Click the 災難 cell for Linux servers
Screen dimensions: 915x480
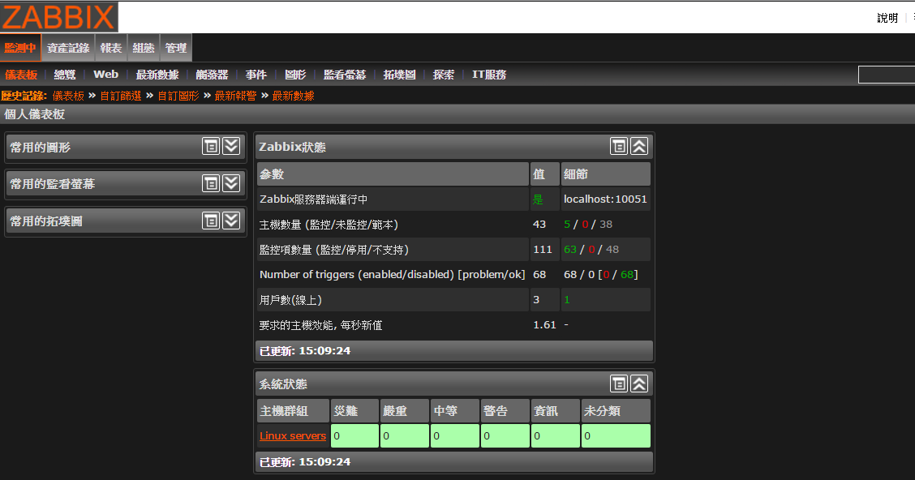point(354,435)
